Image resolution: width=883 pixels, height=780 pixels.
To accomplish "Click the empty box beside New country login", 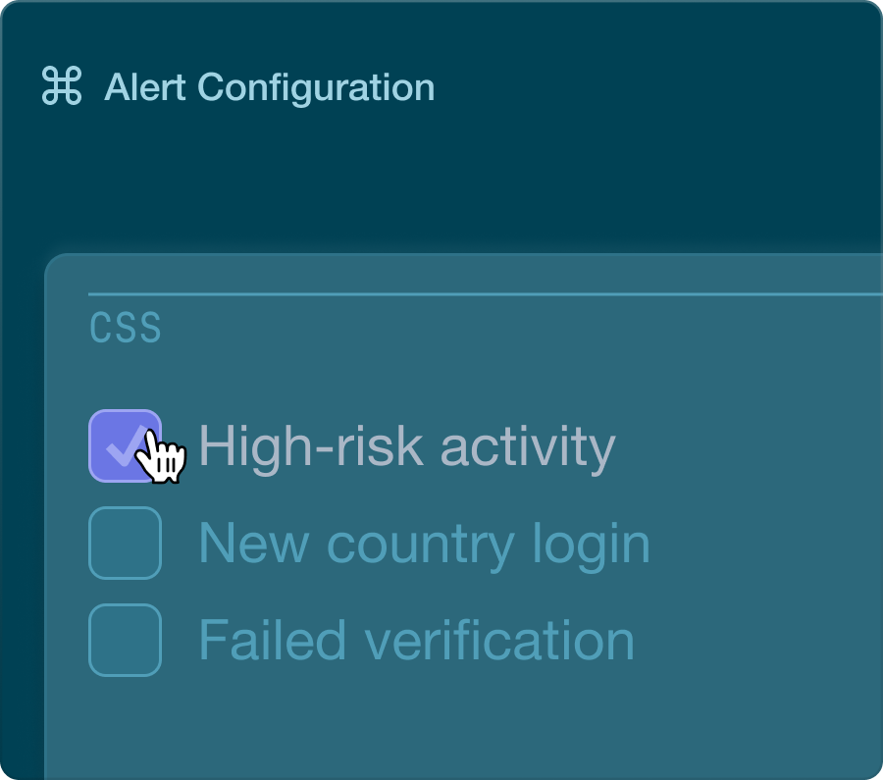I will 125,543.
